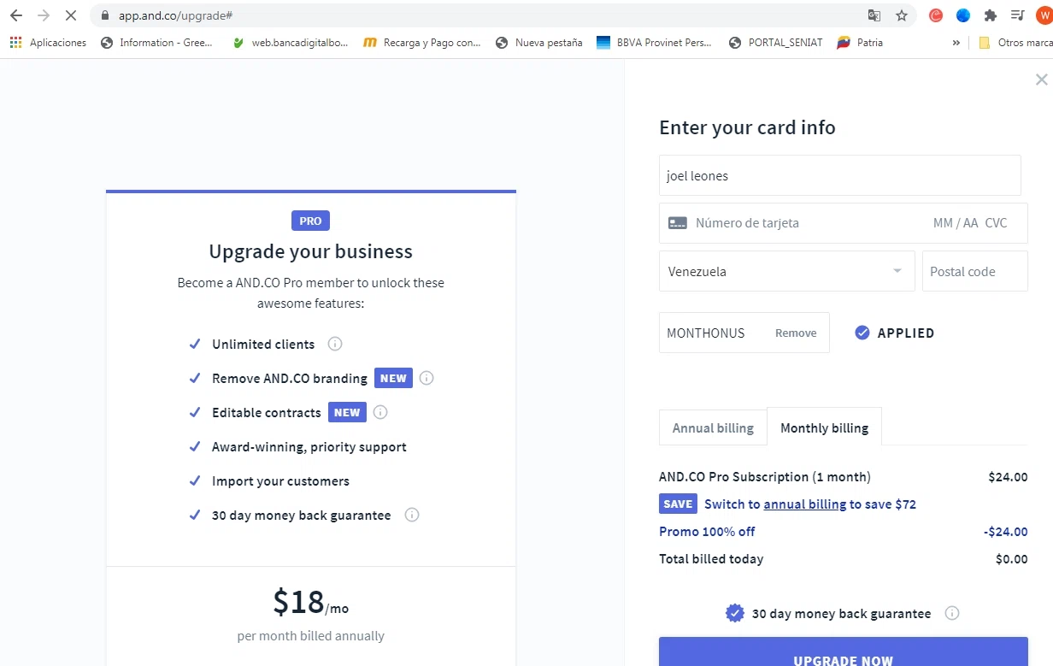
Task: Open the Patria bookmark
Action: point(860,43)
